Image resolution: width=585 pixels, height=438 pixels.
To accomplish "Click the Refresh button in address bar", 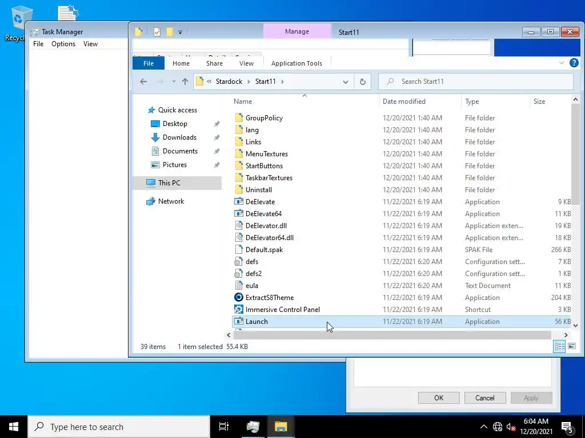I will coord(362,82).
